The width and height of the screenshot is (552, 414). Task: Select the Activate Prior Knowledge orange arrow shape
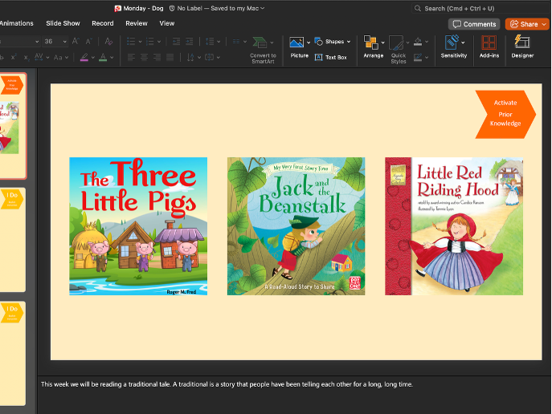tap(505, 114)
